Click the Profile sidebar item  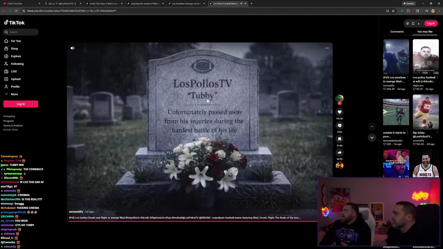[12, 86]
